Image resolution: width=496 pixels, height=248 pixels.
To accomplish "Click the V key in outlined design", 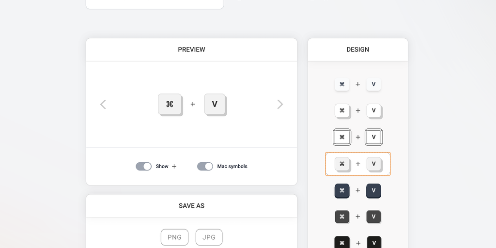I will (x=373, y=137).
